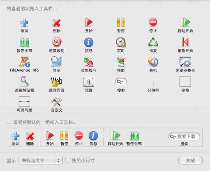Image resolution: width=210 pixels, height=171 pixels.
Task: Select the 关机 shutdown icon
Action: (153, 62)
